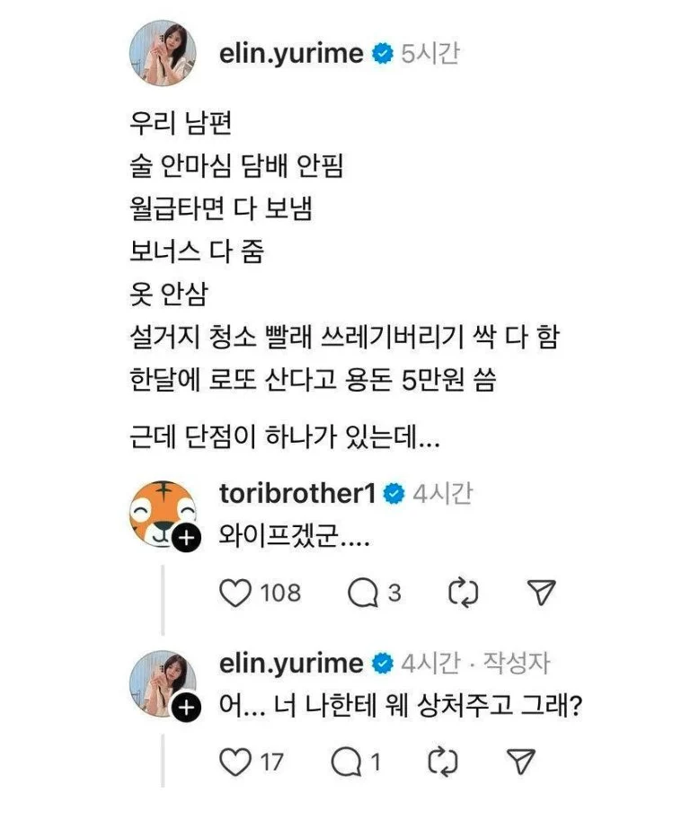Click the elin.yurime username on the reply
Screen dimensions: 673x837
click(x=291, y=664)
